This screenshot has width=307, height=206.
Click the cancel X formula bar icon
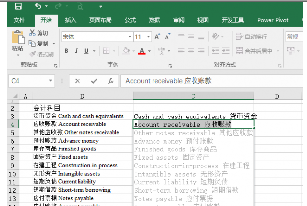click(x=77, y=81)
